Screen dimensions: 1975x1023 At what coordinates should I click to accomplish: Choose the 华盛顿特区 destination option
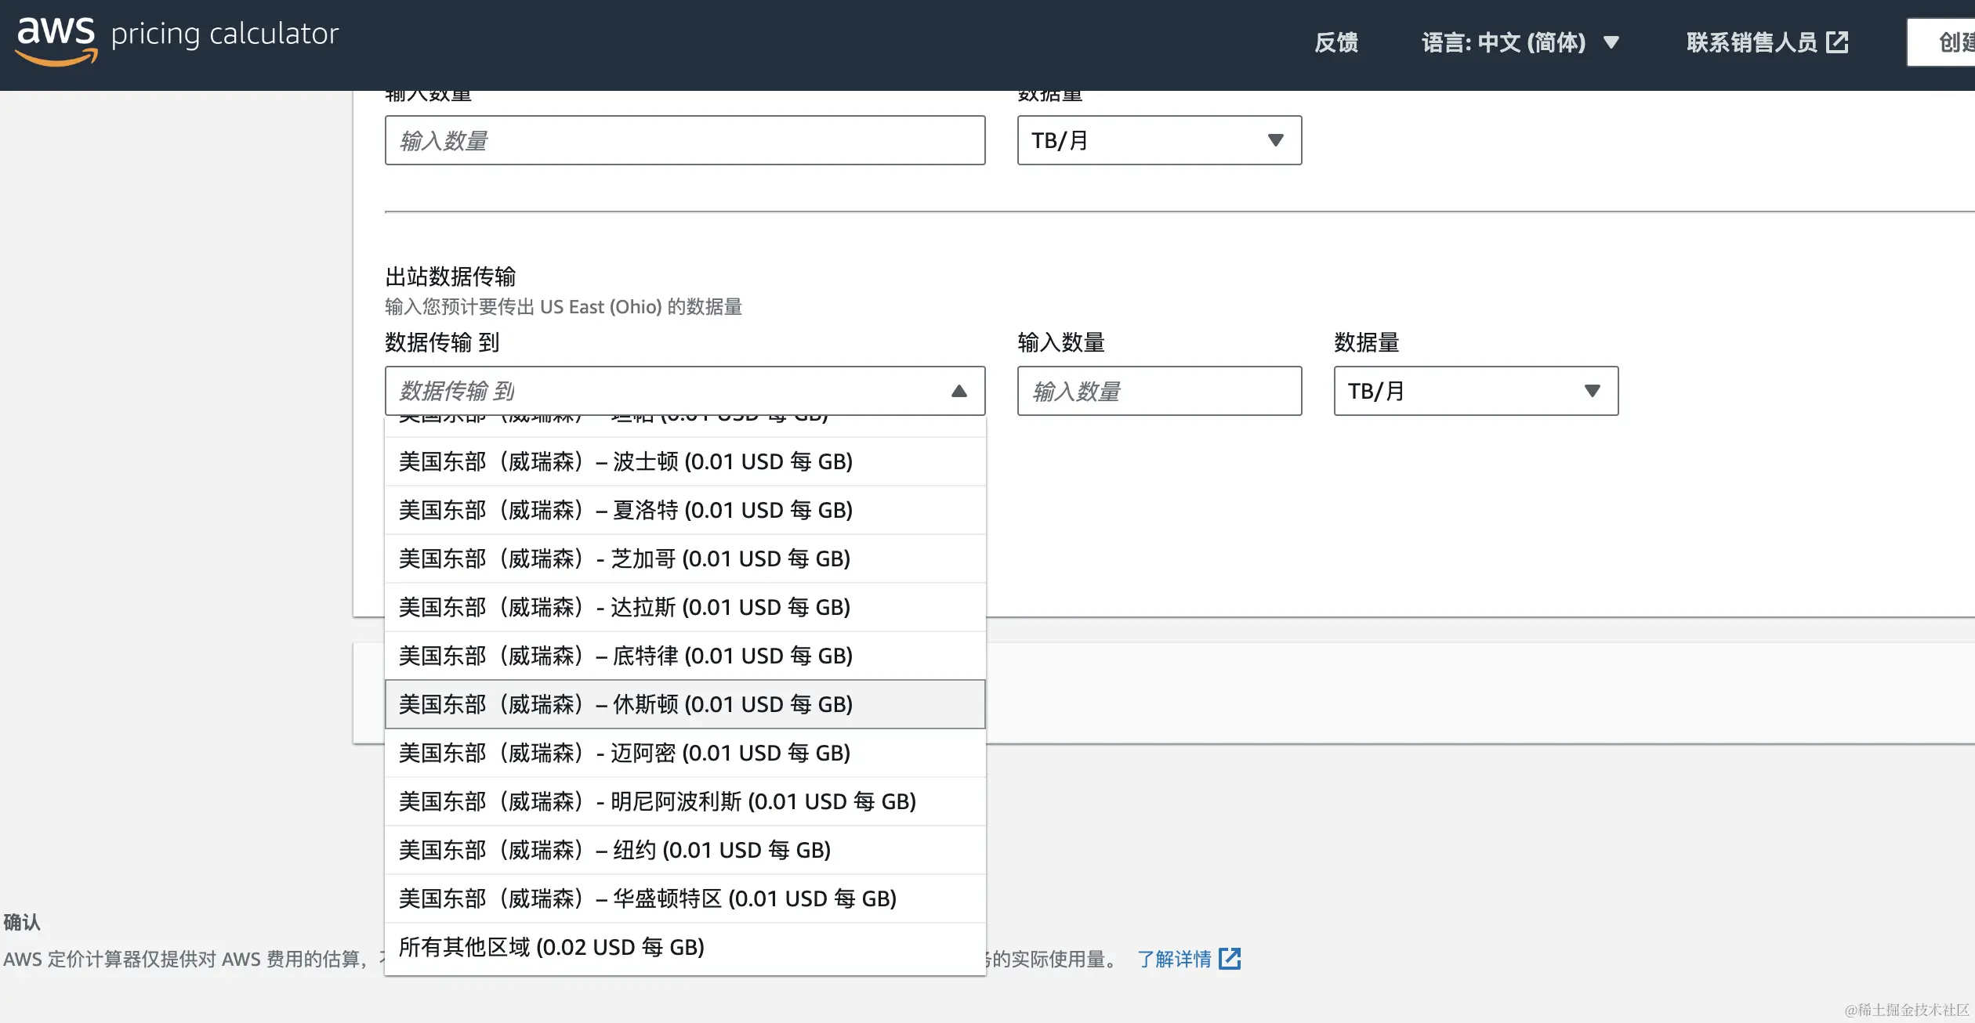(x=684, y=898)
